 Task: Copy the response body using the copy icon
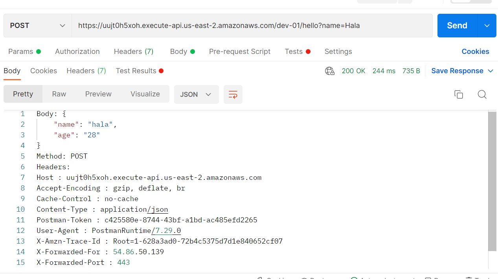(458, 94)
